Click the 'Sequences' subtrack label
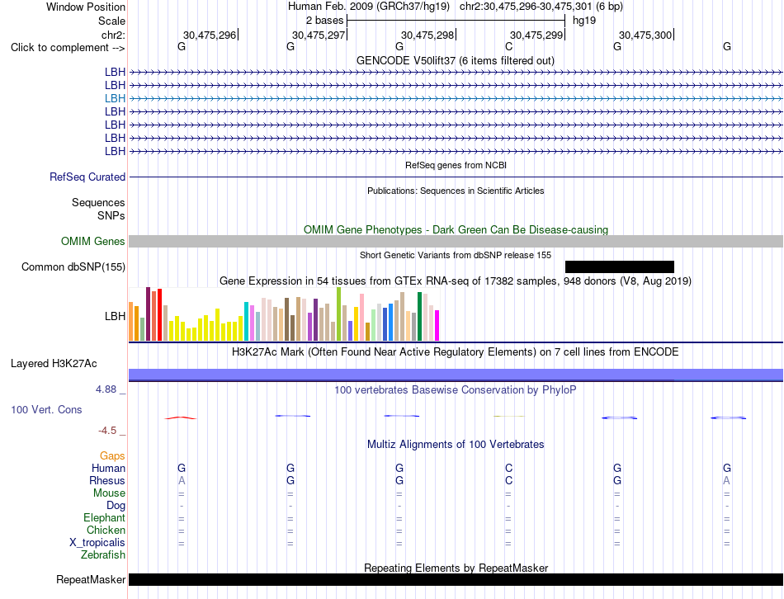Viewport: 784px width, 599px height. 98,202
